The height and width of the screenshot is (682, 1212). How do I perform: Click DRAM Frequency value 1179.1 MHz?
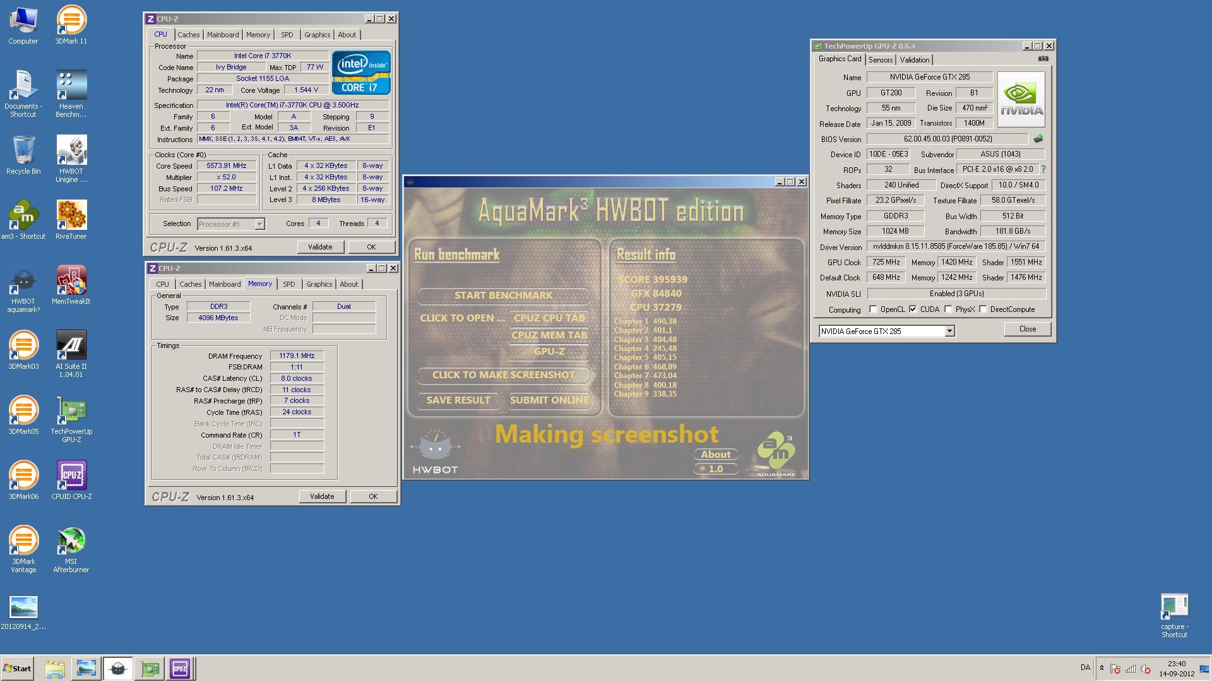tap(297, 356)
